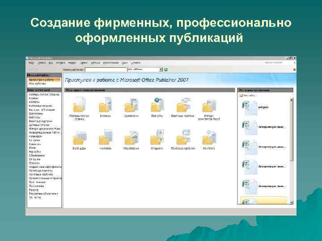Select Меню in sidebar publication types
322x241 pixels.
point(33,148)
